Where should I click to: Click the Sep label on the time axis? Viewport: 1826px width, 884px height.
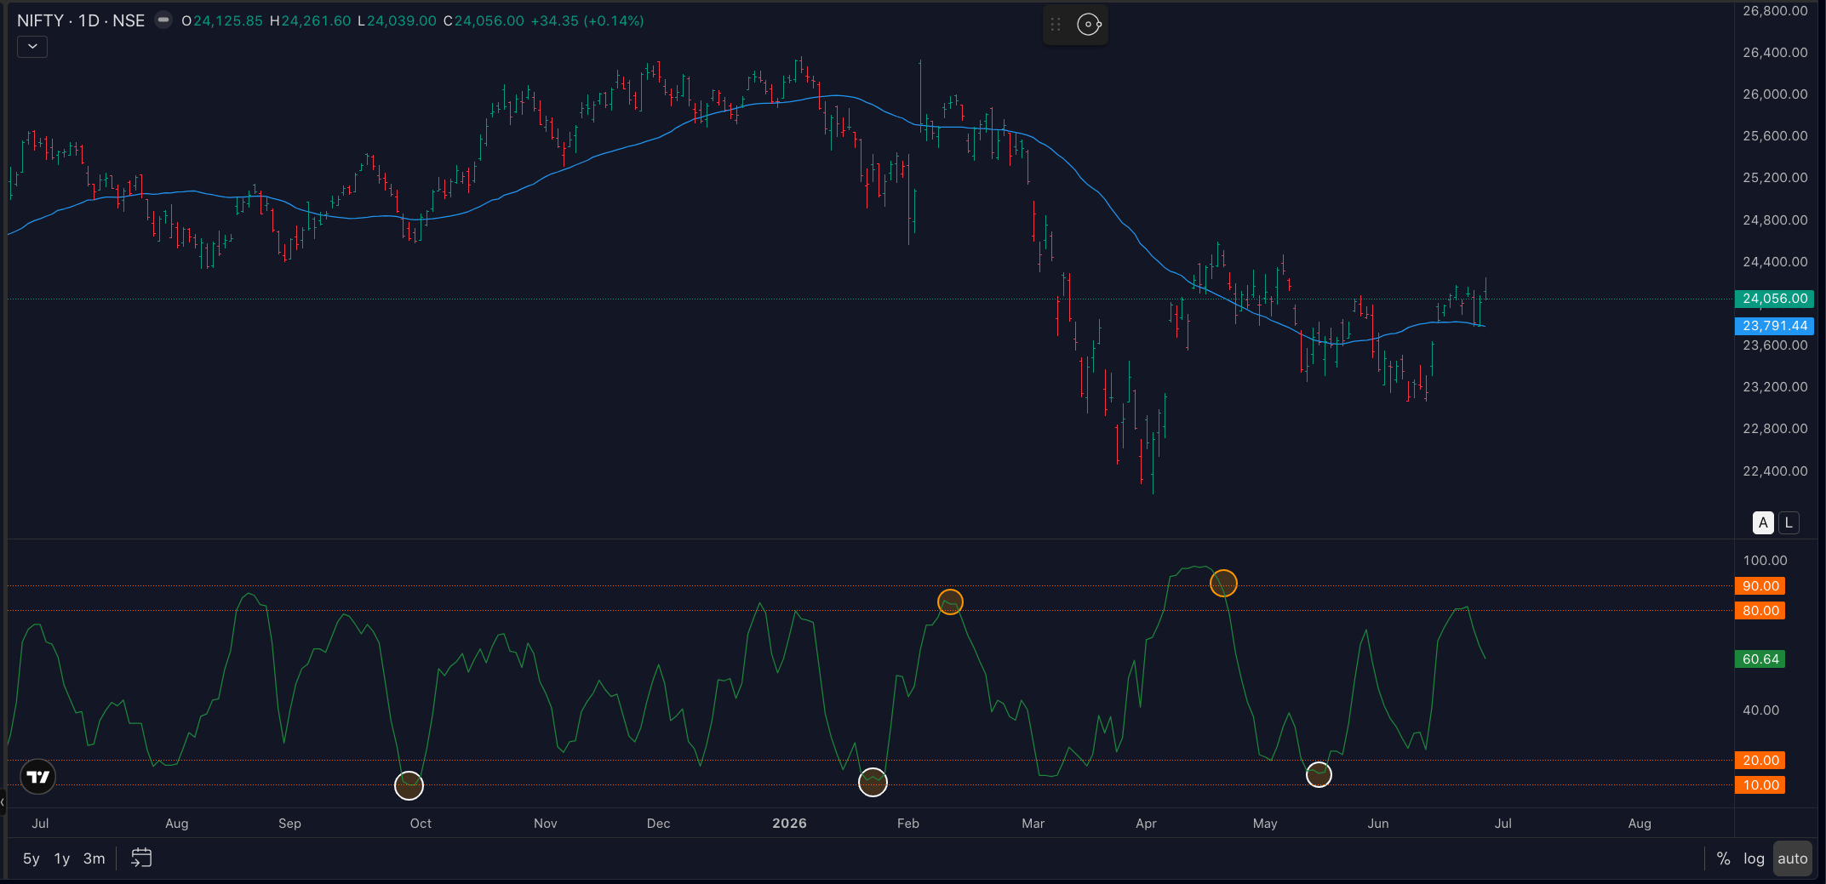pos(289,824)
